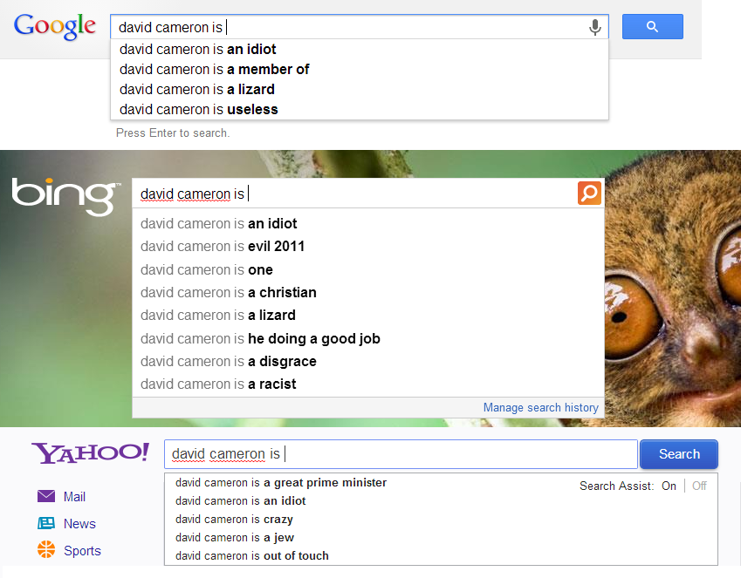Select Bing suggestion "a christian"
This screenshot has width=741, height=578.
pyautogui.click(x=229, y=292)
